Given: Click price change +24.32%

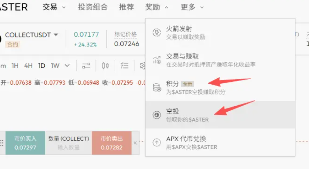Looking at the screenshot, I should [85, 45].
